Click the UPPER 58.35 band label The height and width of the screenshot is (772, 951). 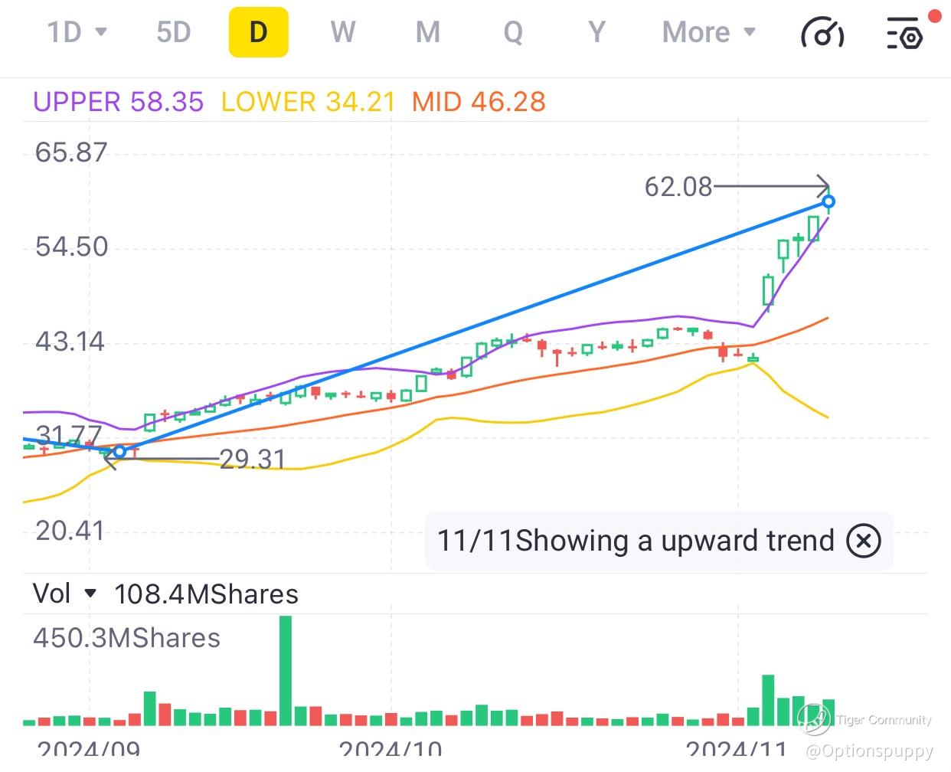(x=119, y=102)
